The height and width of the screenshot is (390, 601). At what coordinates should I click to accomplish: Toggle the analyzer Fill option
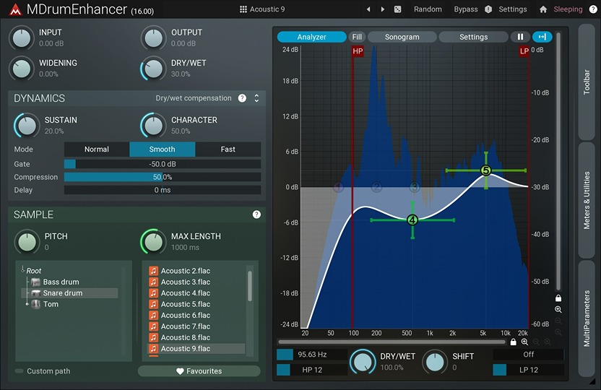click(x=357, y=37)
